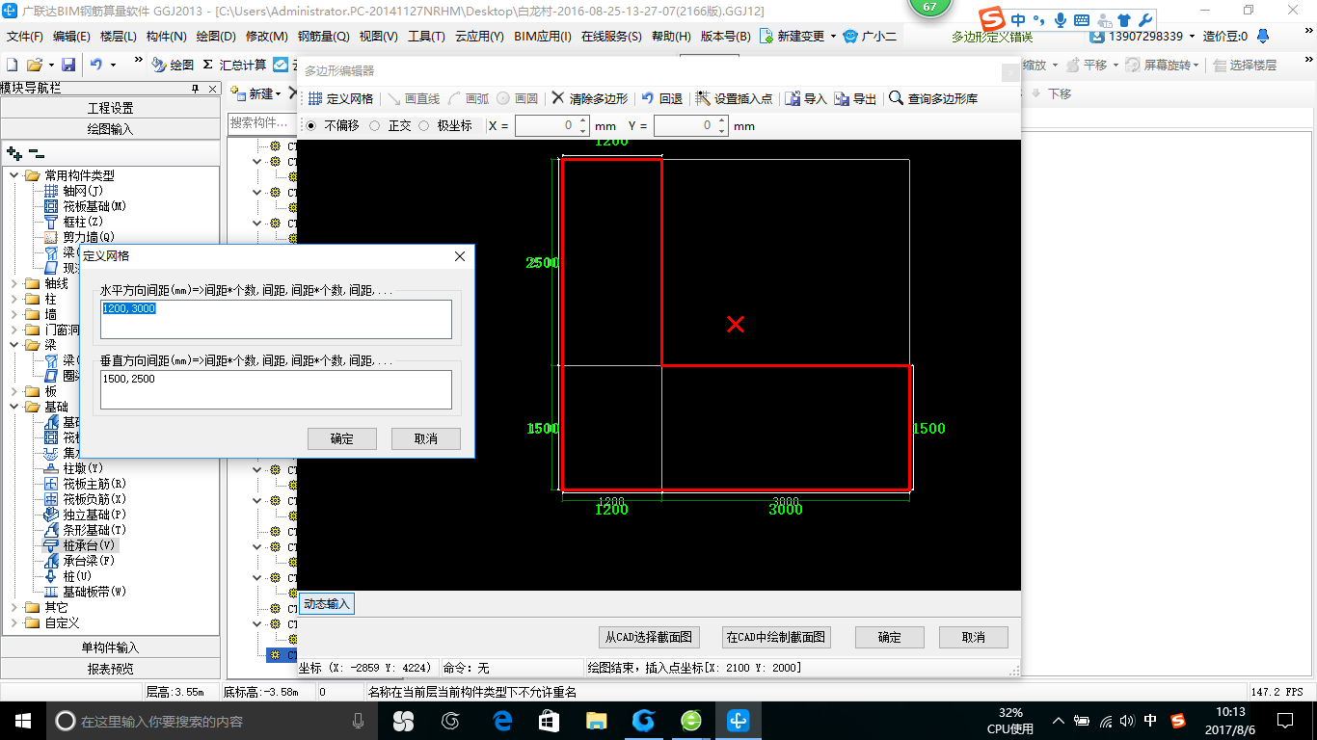The width and height of the screenshot is (1317, 740).
Task: Click the 导入 import icon
Action: click(x=793, y=98)
